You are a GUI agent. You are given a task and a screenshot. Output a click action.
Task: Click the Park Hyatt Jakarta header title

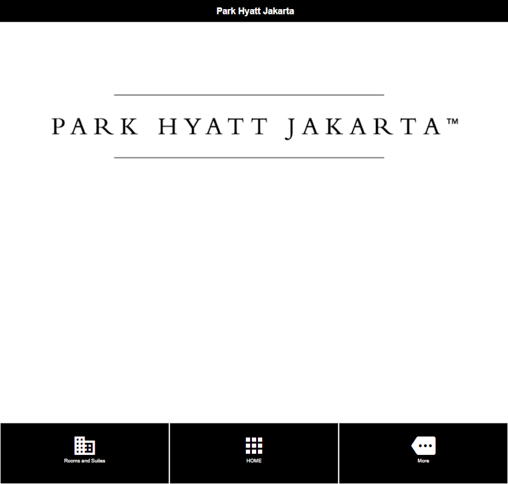click(x=255, y=11)
